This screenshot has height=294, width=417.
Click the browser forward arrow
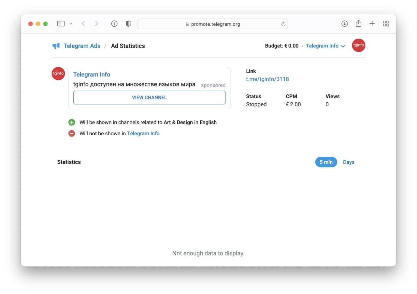coord(96,24)
